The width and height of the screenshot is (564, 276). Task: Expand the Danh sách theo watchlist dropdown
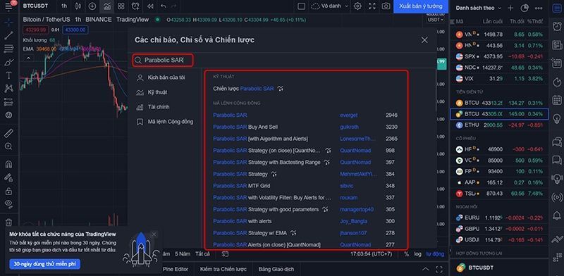pos(479,8)
